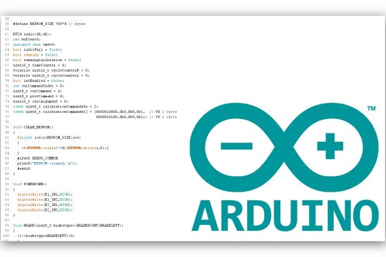
Task: Click the 'bool radioFail = false;' line
Action: point(37,50)
